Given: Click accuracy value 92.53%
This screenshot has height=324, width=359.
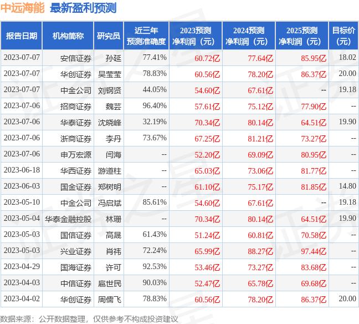Looking at the screenshot, I should [x=155, y=266].
